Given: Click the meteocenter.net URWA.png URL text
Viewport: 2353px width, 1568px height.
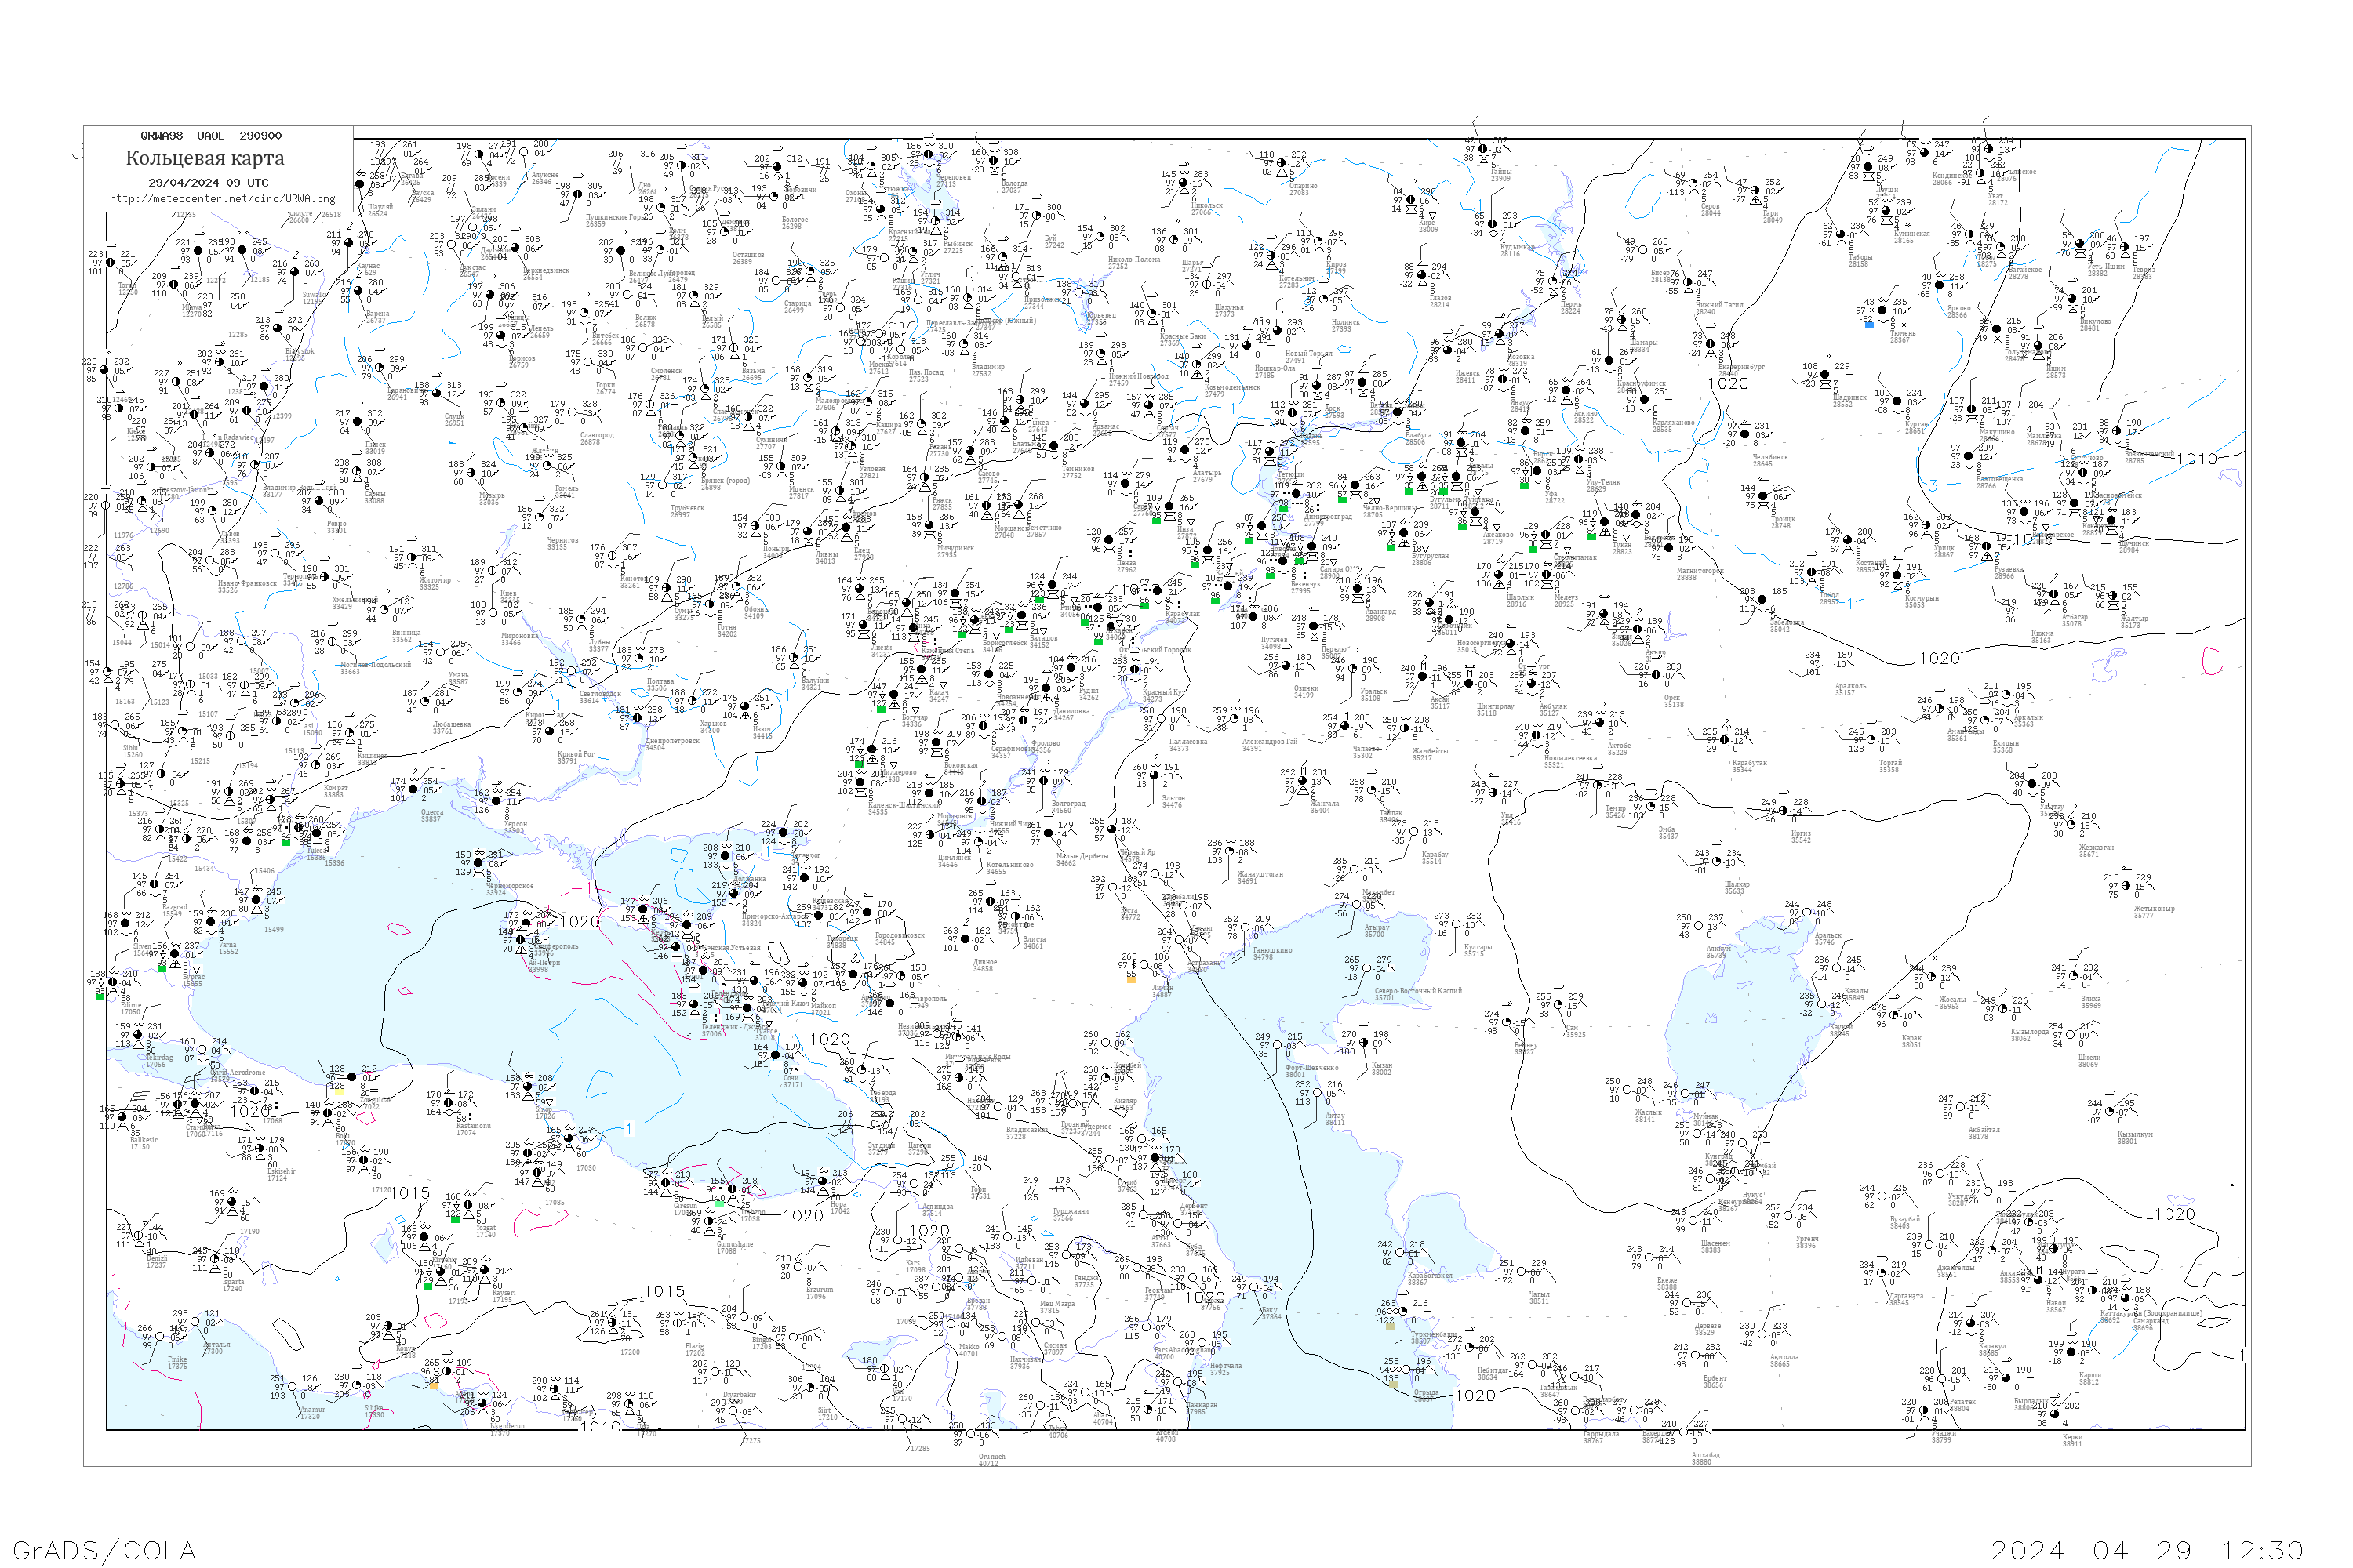Looking at the screenshot, I should (222, 198).
